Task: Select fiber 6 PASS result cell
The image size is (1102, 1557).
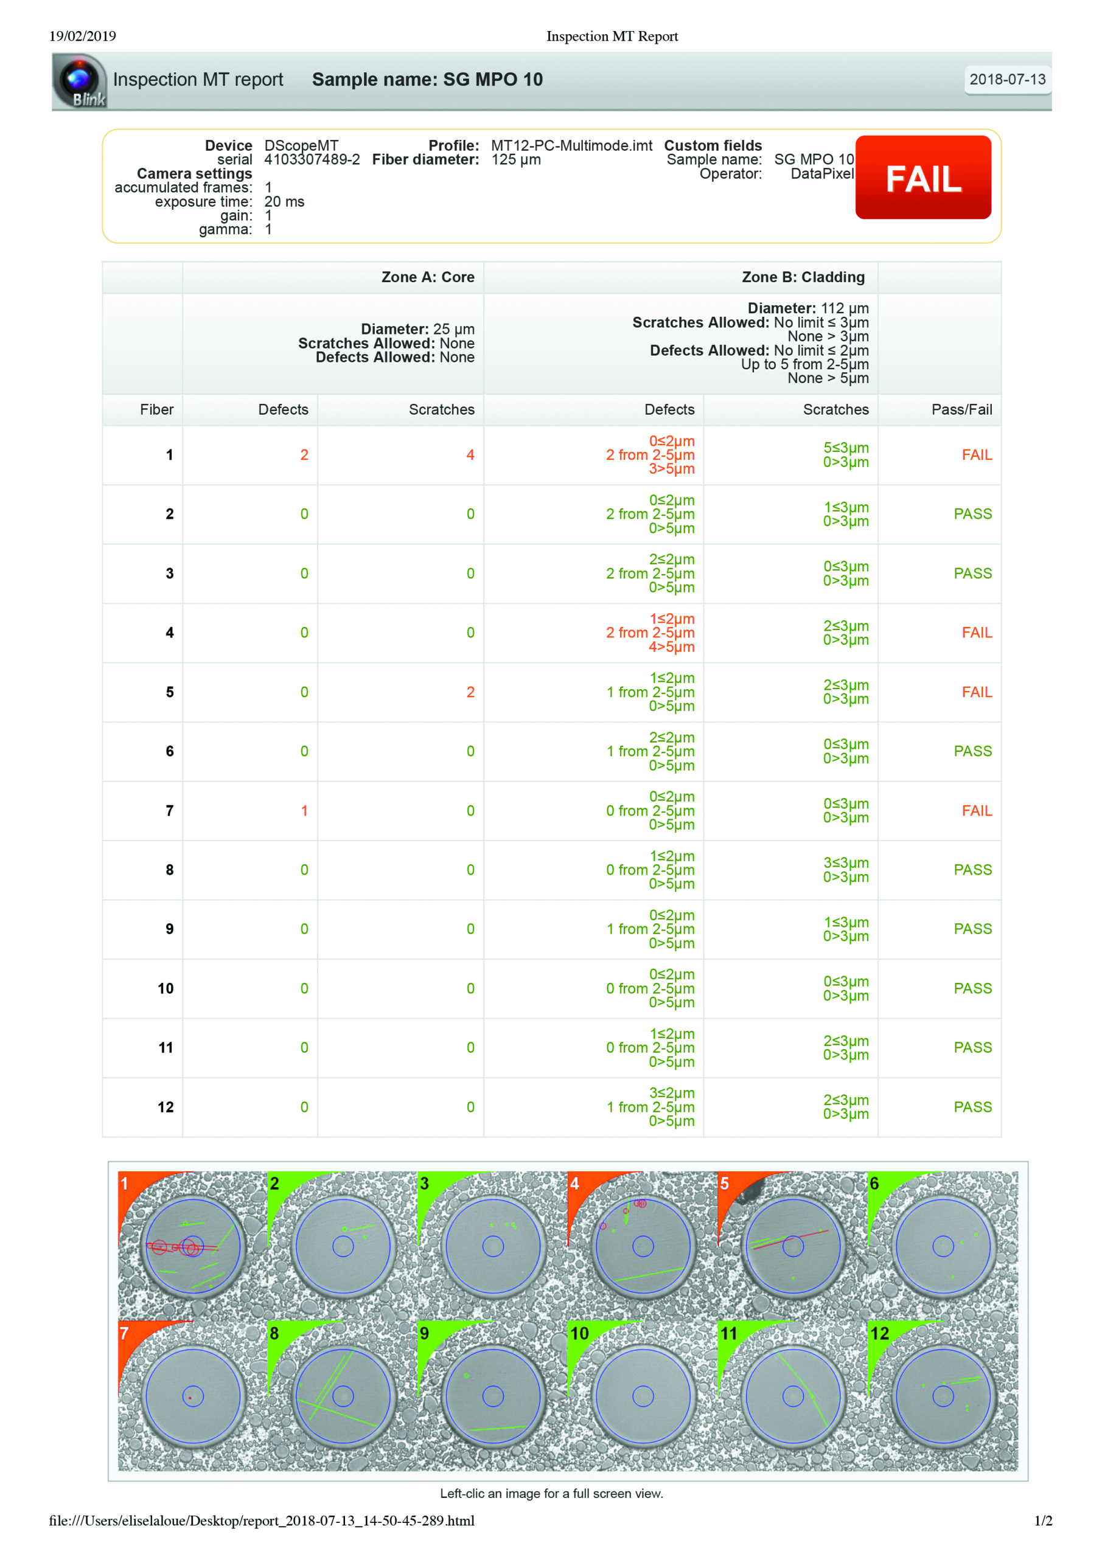Action: click(972, 751)
